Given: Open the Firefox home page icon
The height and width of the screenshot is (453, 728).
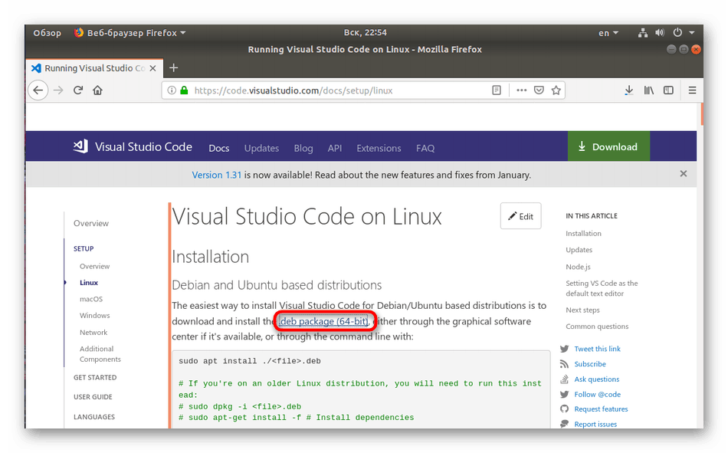Looking at the screenshot, I should [x=97, y=90].
